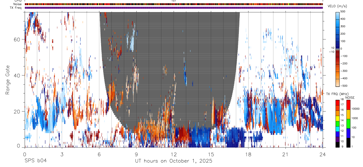Click the 1 label in NOISE legend
The width and height of the screenshot is (363, 167).
pyautogui.click(x=352, y=147)
